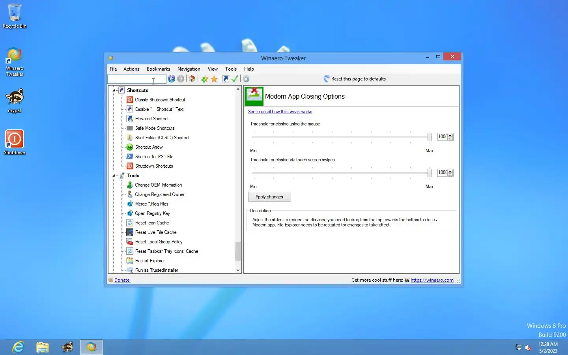Click Winaero Tweaker desktop shortcut
568x355 pixels.
pyautogui.click(x=15, y=62)
